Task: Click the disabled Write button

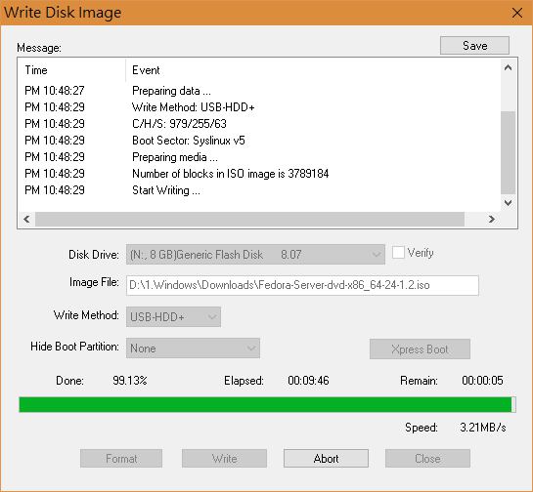Action: [x=224, y=459]
